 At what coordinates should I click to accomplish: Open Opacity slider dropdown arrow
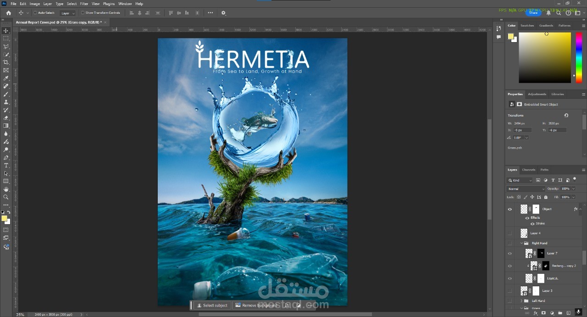click(x=573, y=189)
